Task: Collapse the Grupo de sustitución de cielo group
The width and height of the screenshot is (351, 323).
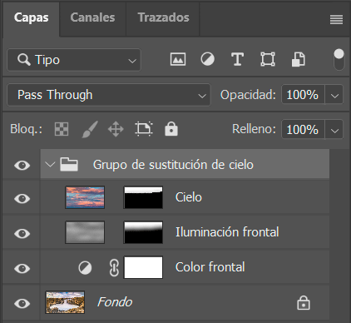Action: click(x=50, y=165)
